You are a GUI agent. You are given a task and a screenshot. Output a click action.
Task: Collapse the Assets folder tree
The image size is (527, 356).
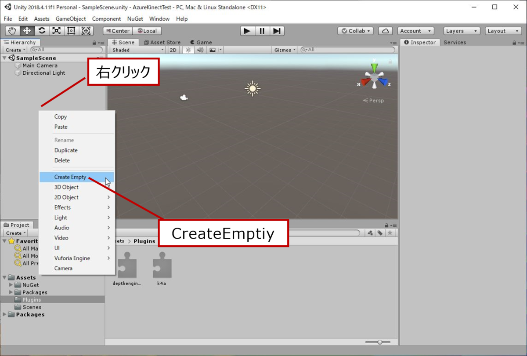tap(4, 277)
